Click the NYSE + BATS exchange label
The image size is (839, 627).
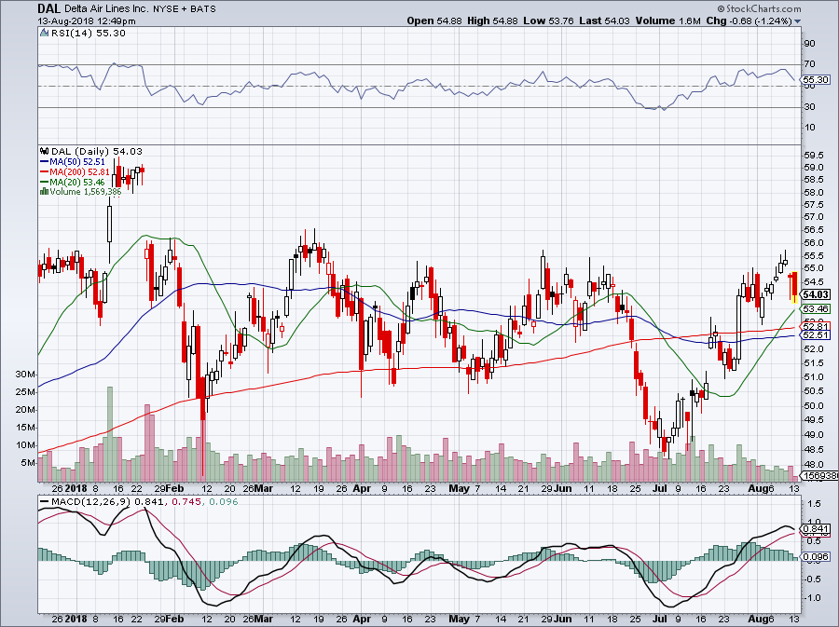[x=186, y=9]
